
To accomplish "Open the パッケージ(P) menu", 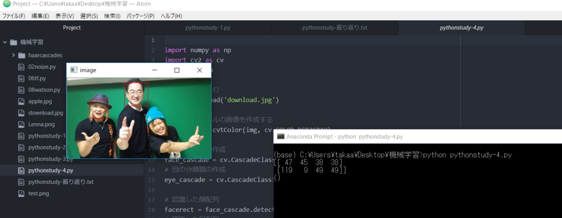I will [x=140, y=16].
